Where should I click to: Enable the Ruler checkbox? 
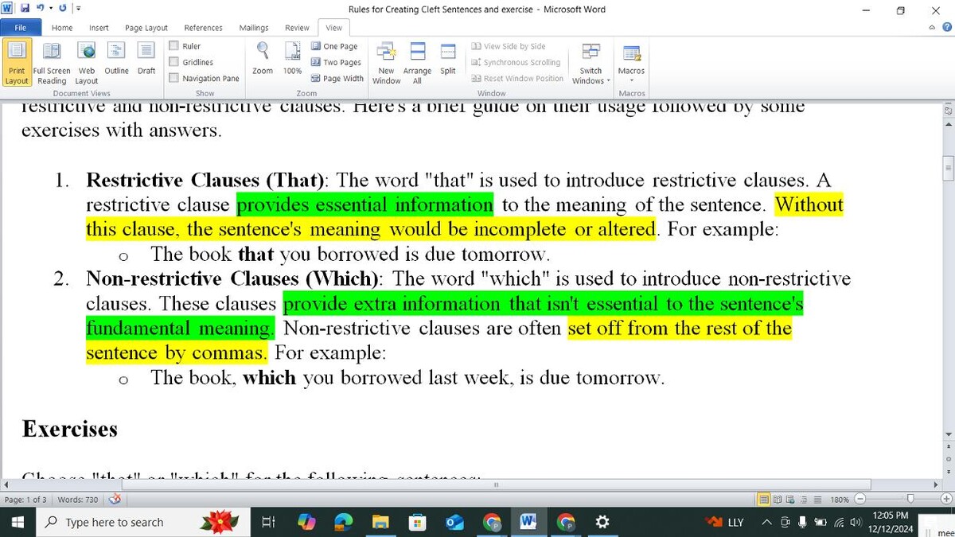pos(174,46)
